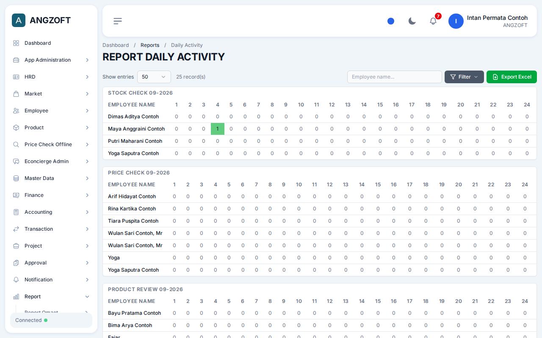542x338 pixels.
Task: Click the Transaction arrows icon
Action: pos(16,229)
